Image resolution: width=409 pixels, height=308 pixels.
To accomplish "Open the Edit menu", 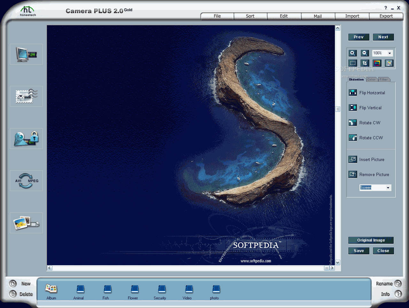I will click(x=284, y=16).
